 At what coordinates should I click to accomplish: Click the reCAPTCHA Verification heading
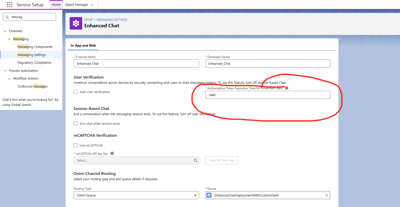click(95, 135)
